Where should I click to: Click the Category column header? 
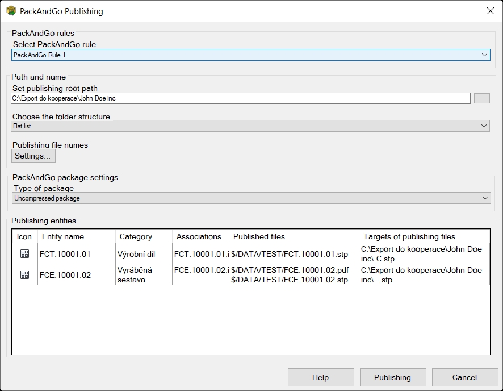143,236
